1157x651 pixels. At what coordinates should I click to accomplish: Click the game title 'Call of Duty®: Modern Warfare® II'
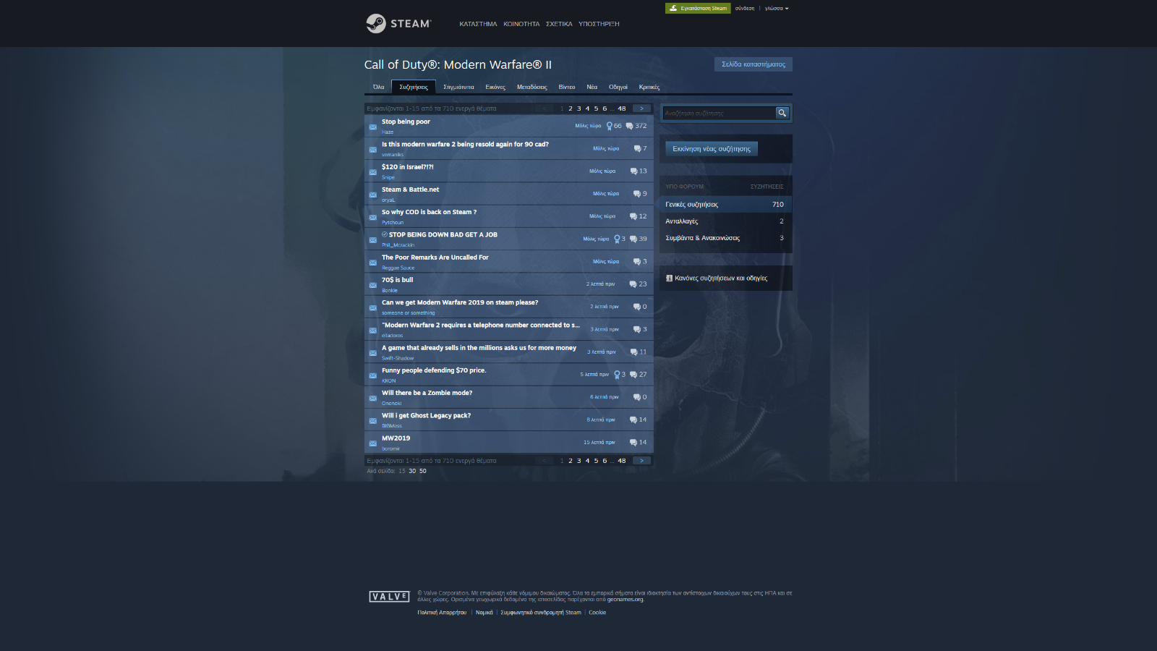(x=458, y=64)
